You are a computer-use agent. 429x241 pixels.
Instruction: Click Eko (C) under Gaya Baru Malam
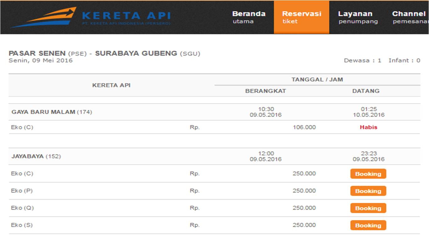22,127
